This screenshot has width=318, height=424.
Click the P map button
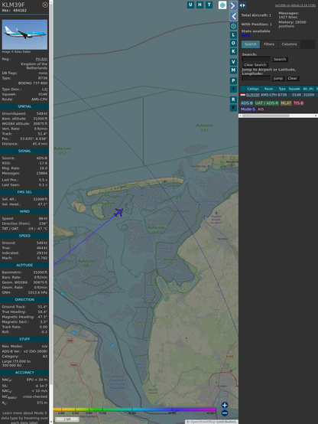[x=233, y=81]
